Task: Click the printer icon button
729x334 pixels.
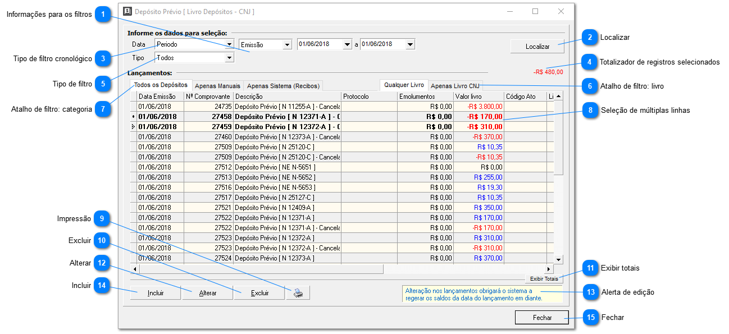Action: [298, 292]
